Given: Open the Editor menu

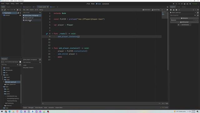Looking at the screenshot, I should coord(17,4).
